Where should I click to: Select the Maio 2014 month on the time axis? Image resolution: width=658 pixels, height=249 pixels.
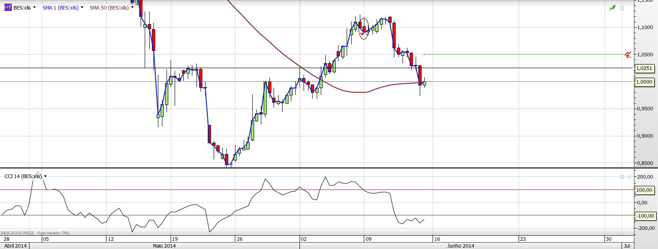click(164, 246)
